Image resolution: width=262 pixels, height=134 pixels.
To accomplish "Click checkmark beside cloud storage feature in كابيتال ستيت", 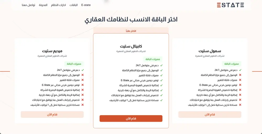I will tap(161, 100).
